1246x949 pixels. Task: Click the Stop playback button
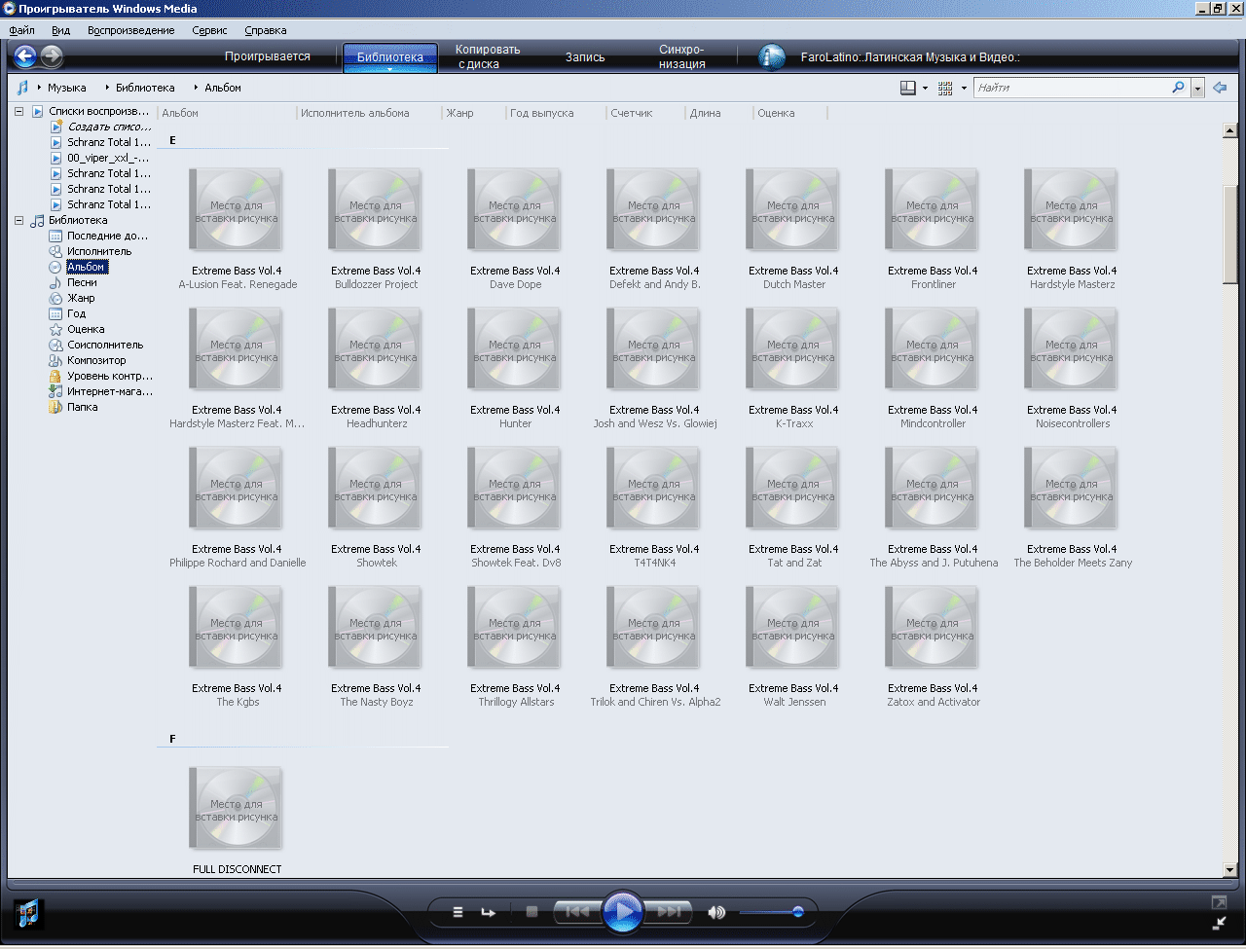pyautogui.click(x=531, y=912)
